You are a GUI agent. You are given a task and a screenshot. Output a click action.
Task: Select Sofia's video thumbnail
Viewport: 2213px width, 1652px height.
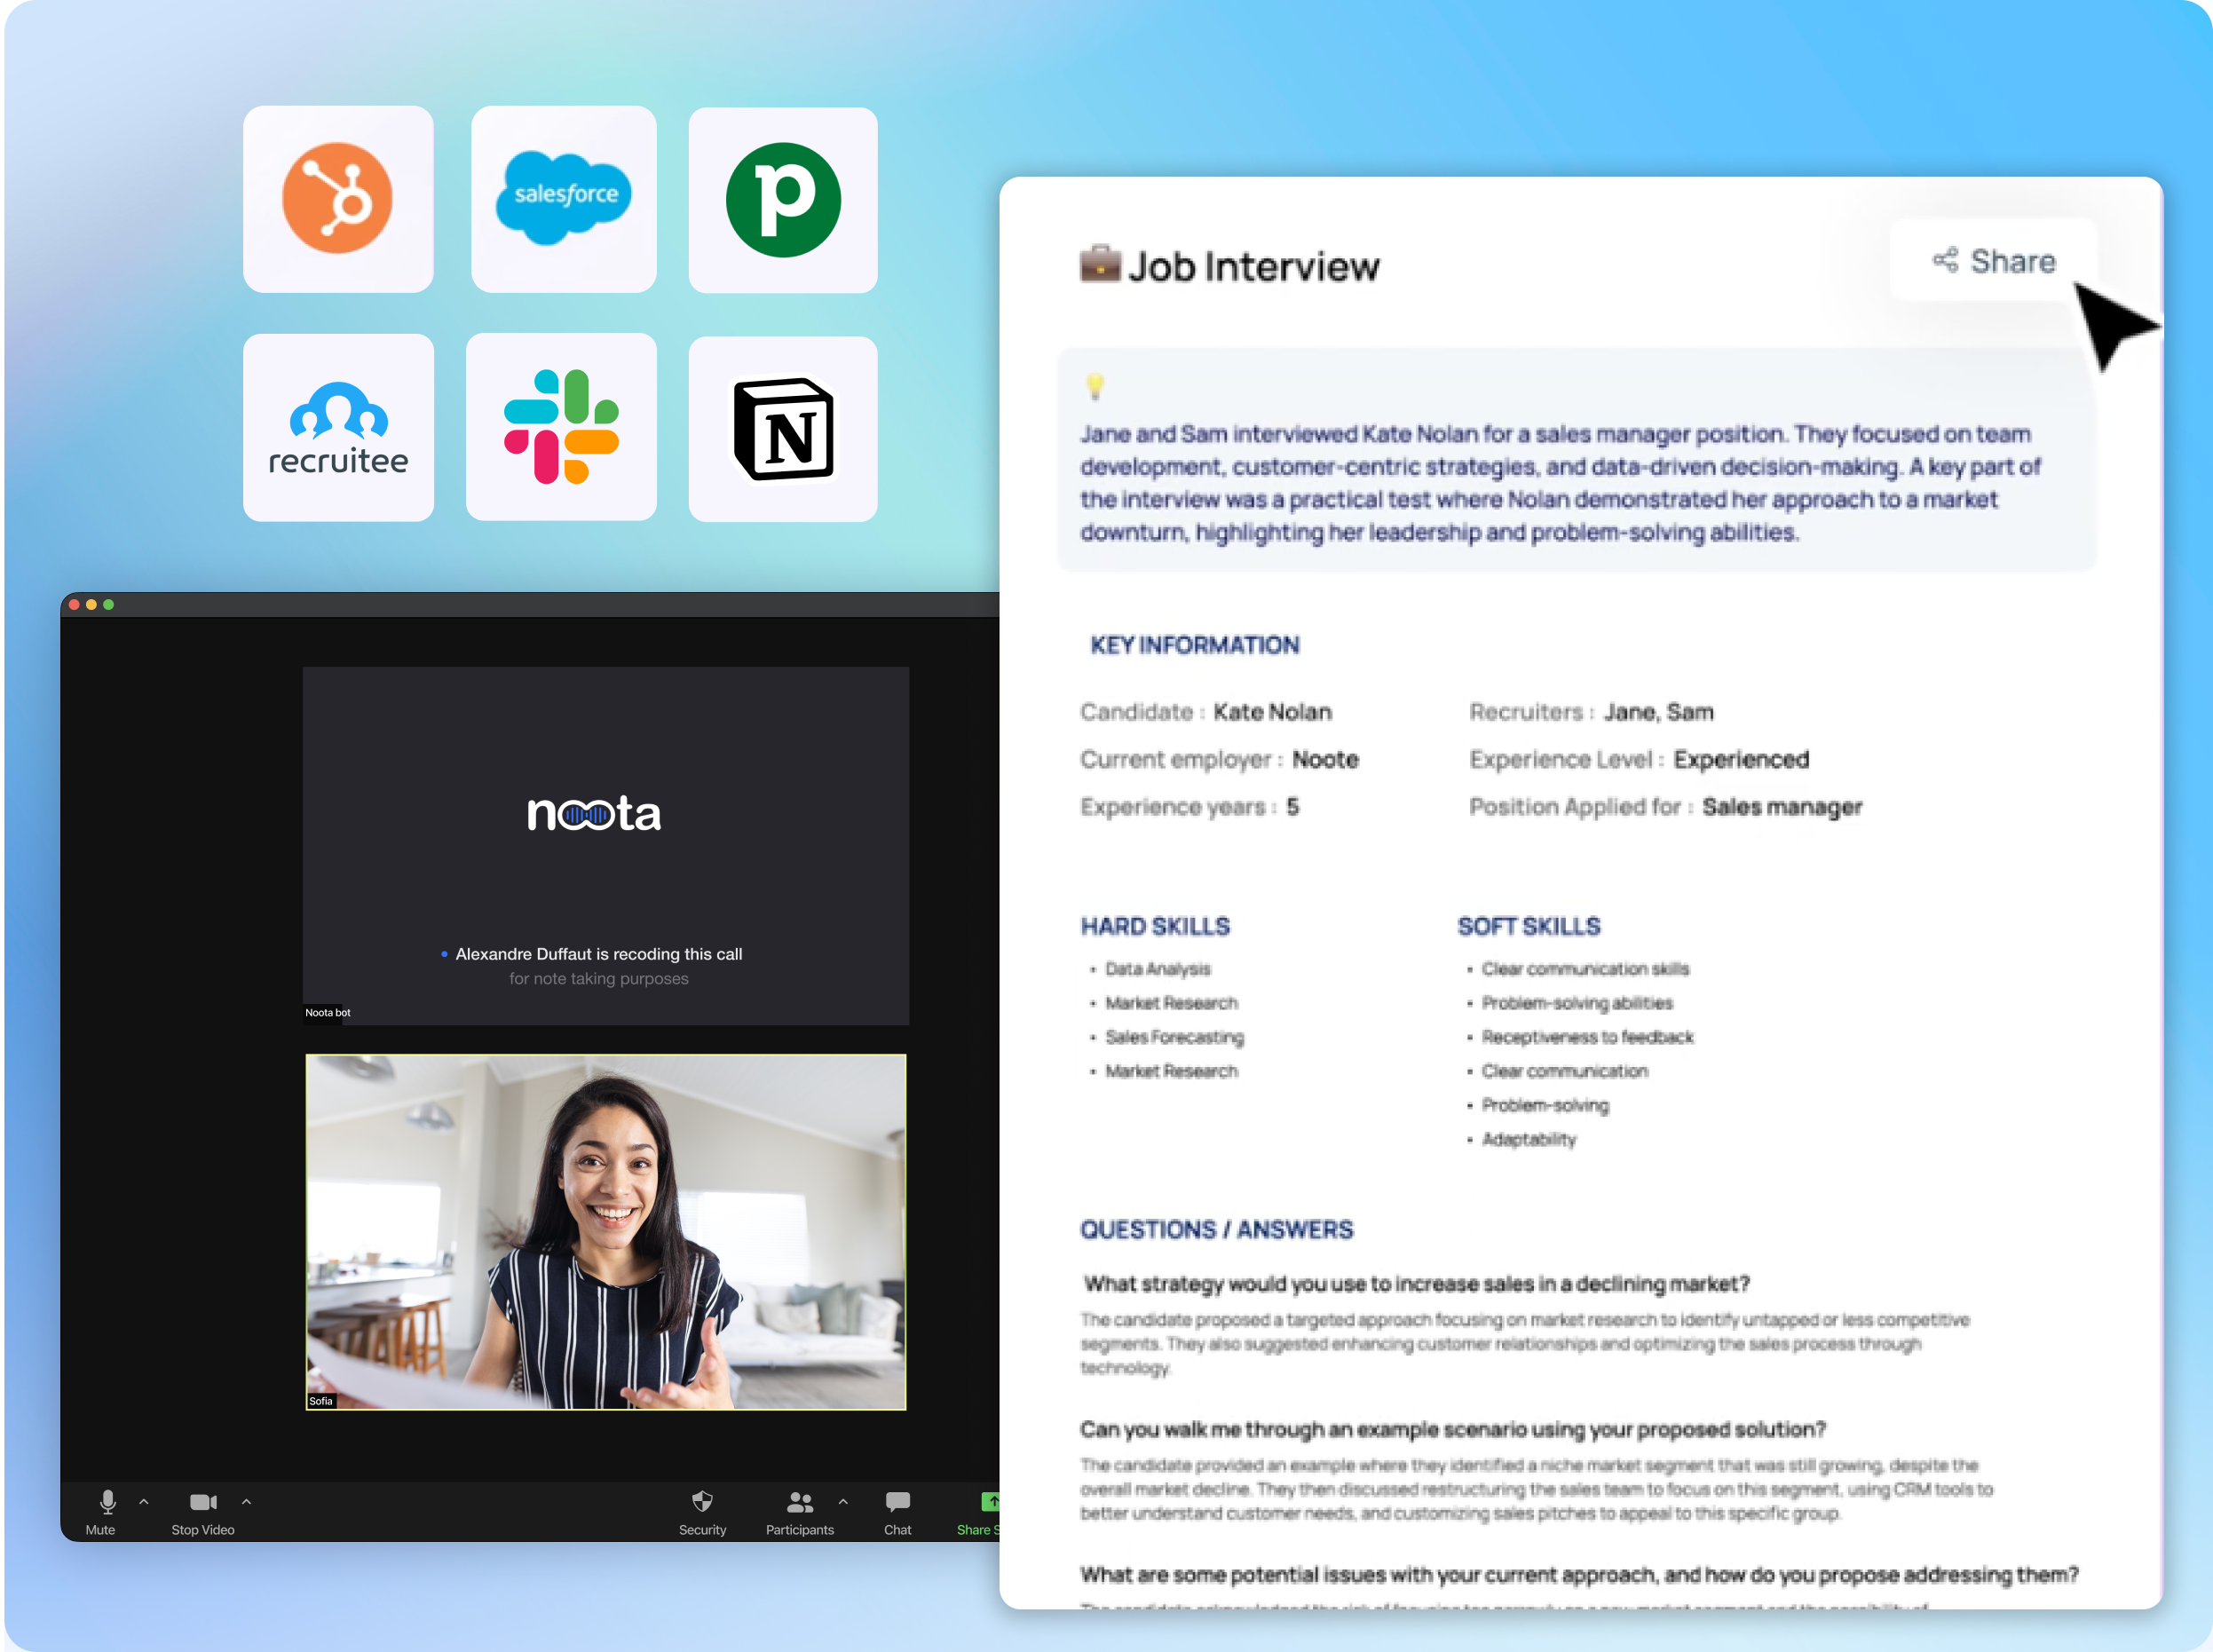pyautogui.click(x=606, y=1232)
